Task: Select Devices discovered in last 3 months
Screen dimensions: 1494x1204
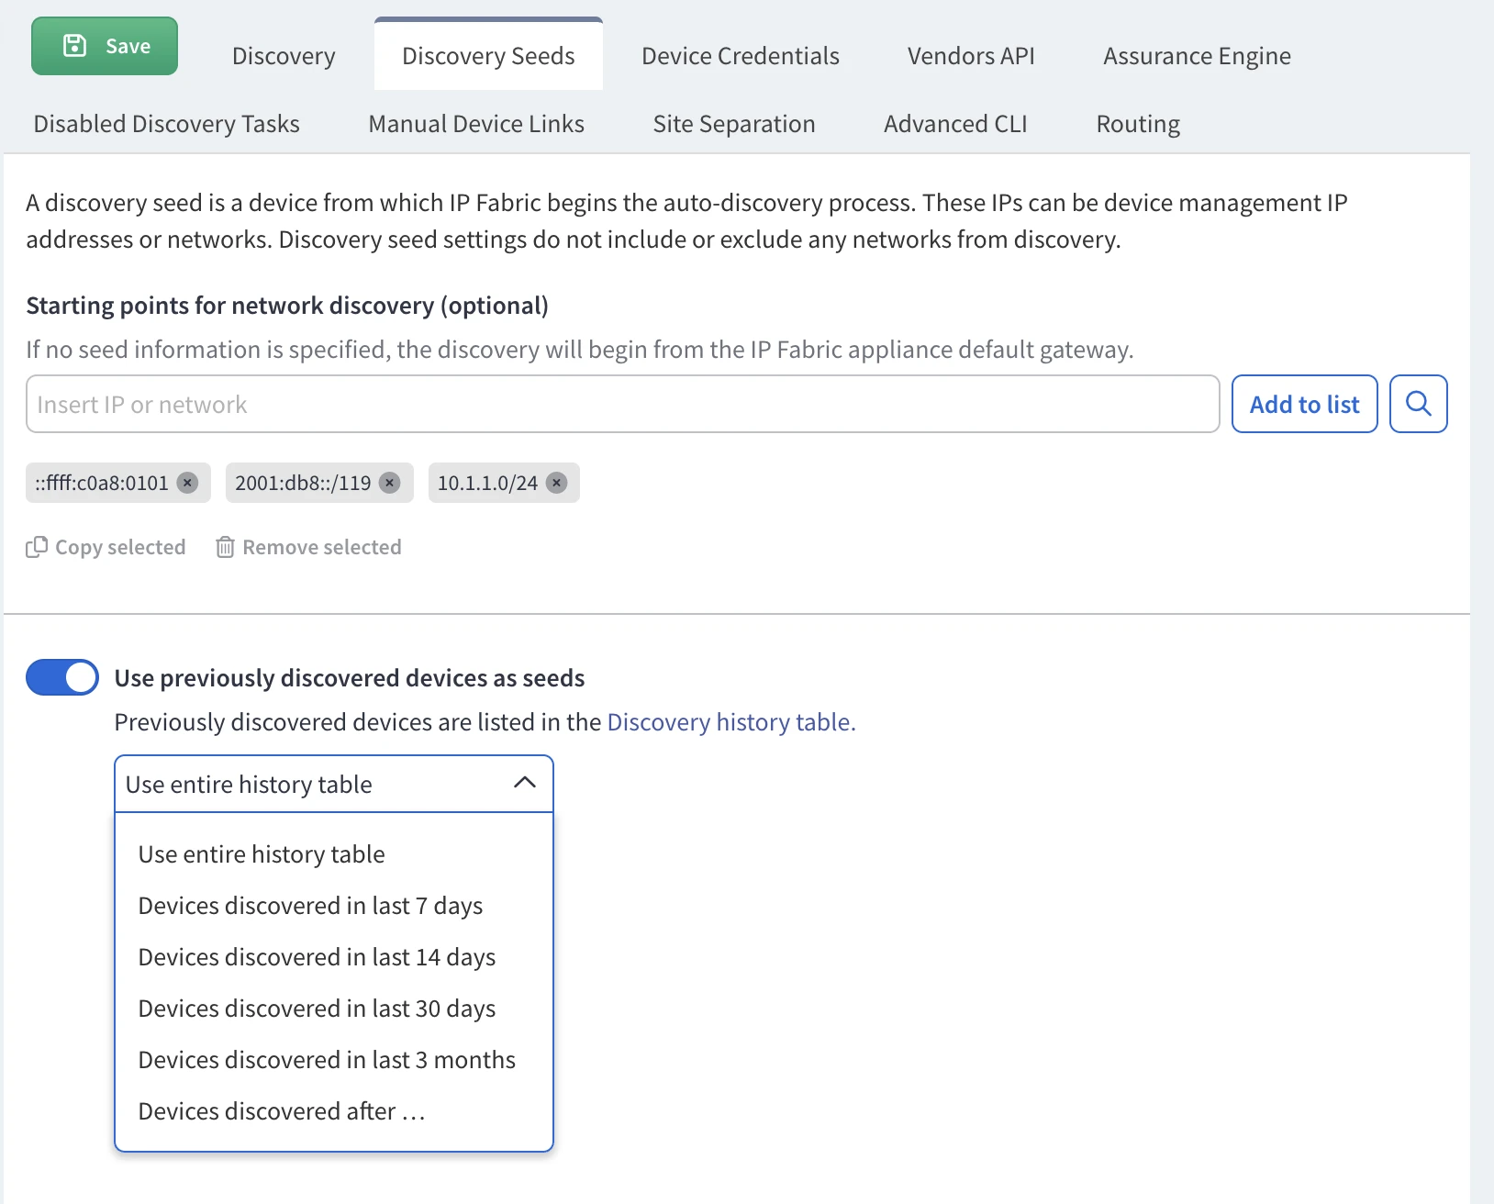Action: point(327,1060)
